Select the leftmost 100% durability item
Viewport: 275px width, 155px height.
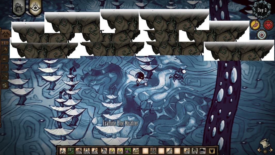point(78,151)
